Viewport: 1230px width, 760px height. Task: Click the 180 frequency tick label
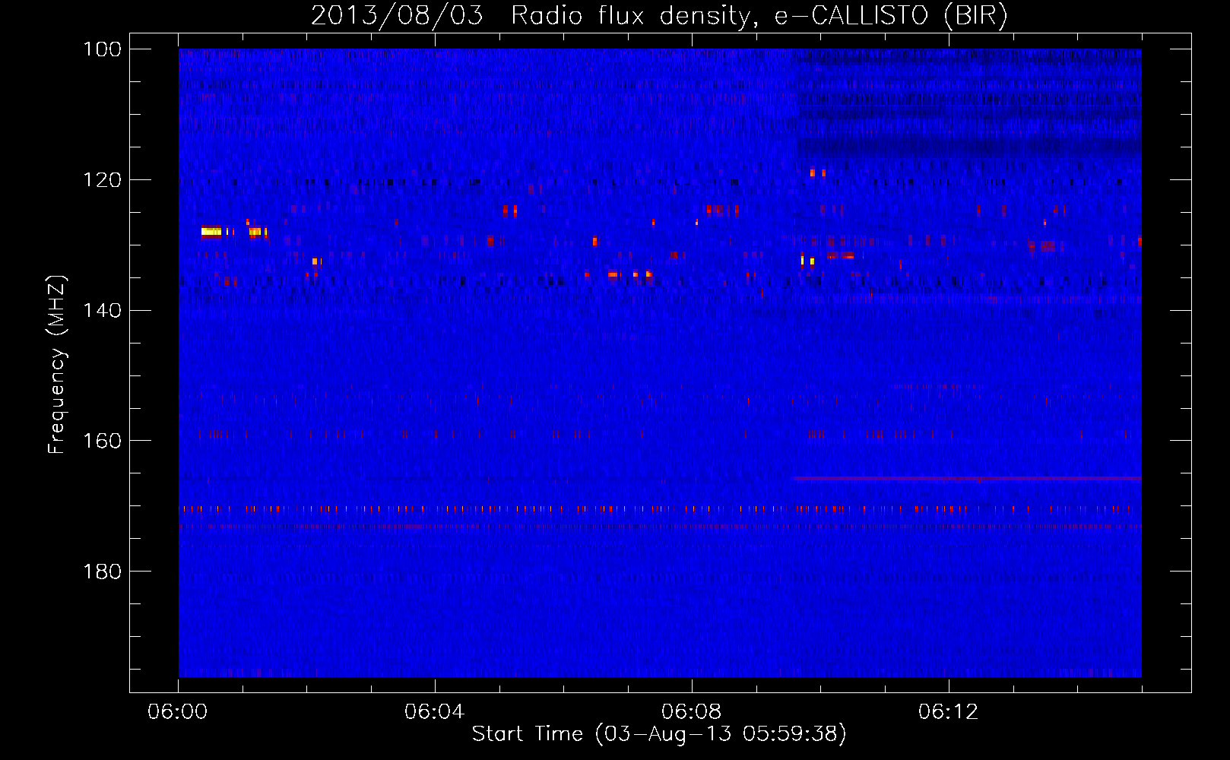(x=102, y=572)
